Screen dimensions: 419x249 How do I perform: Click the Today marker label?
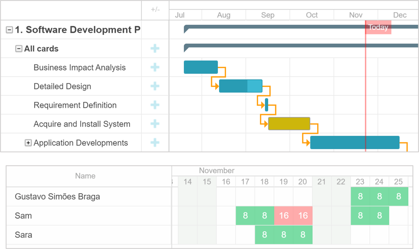tap(378, 28)
